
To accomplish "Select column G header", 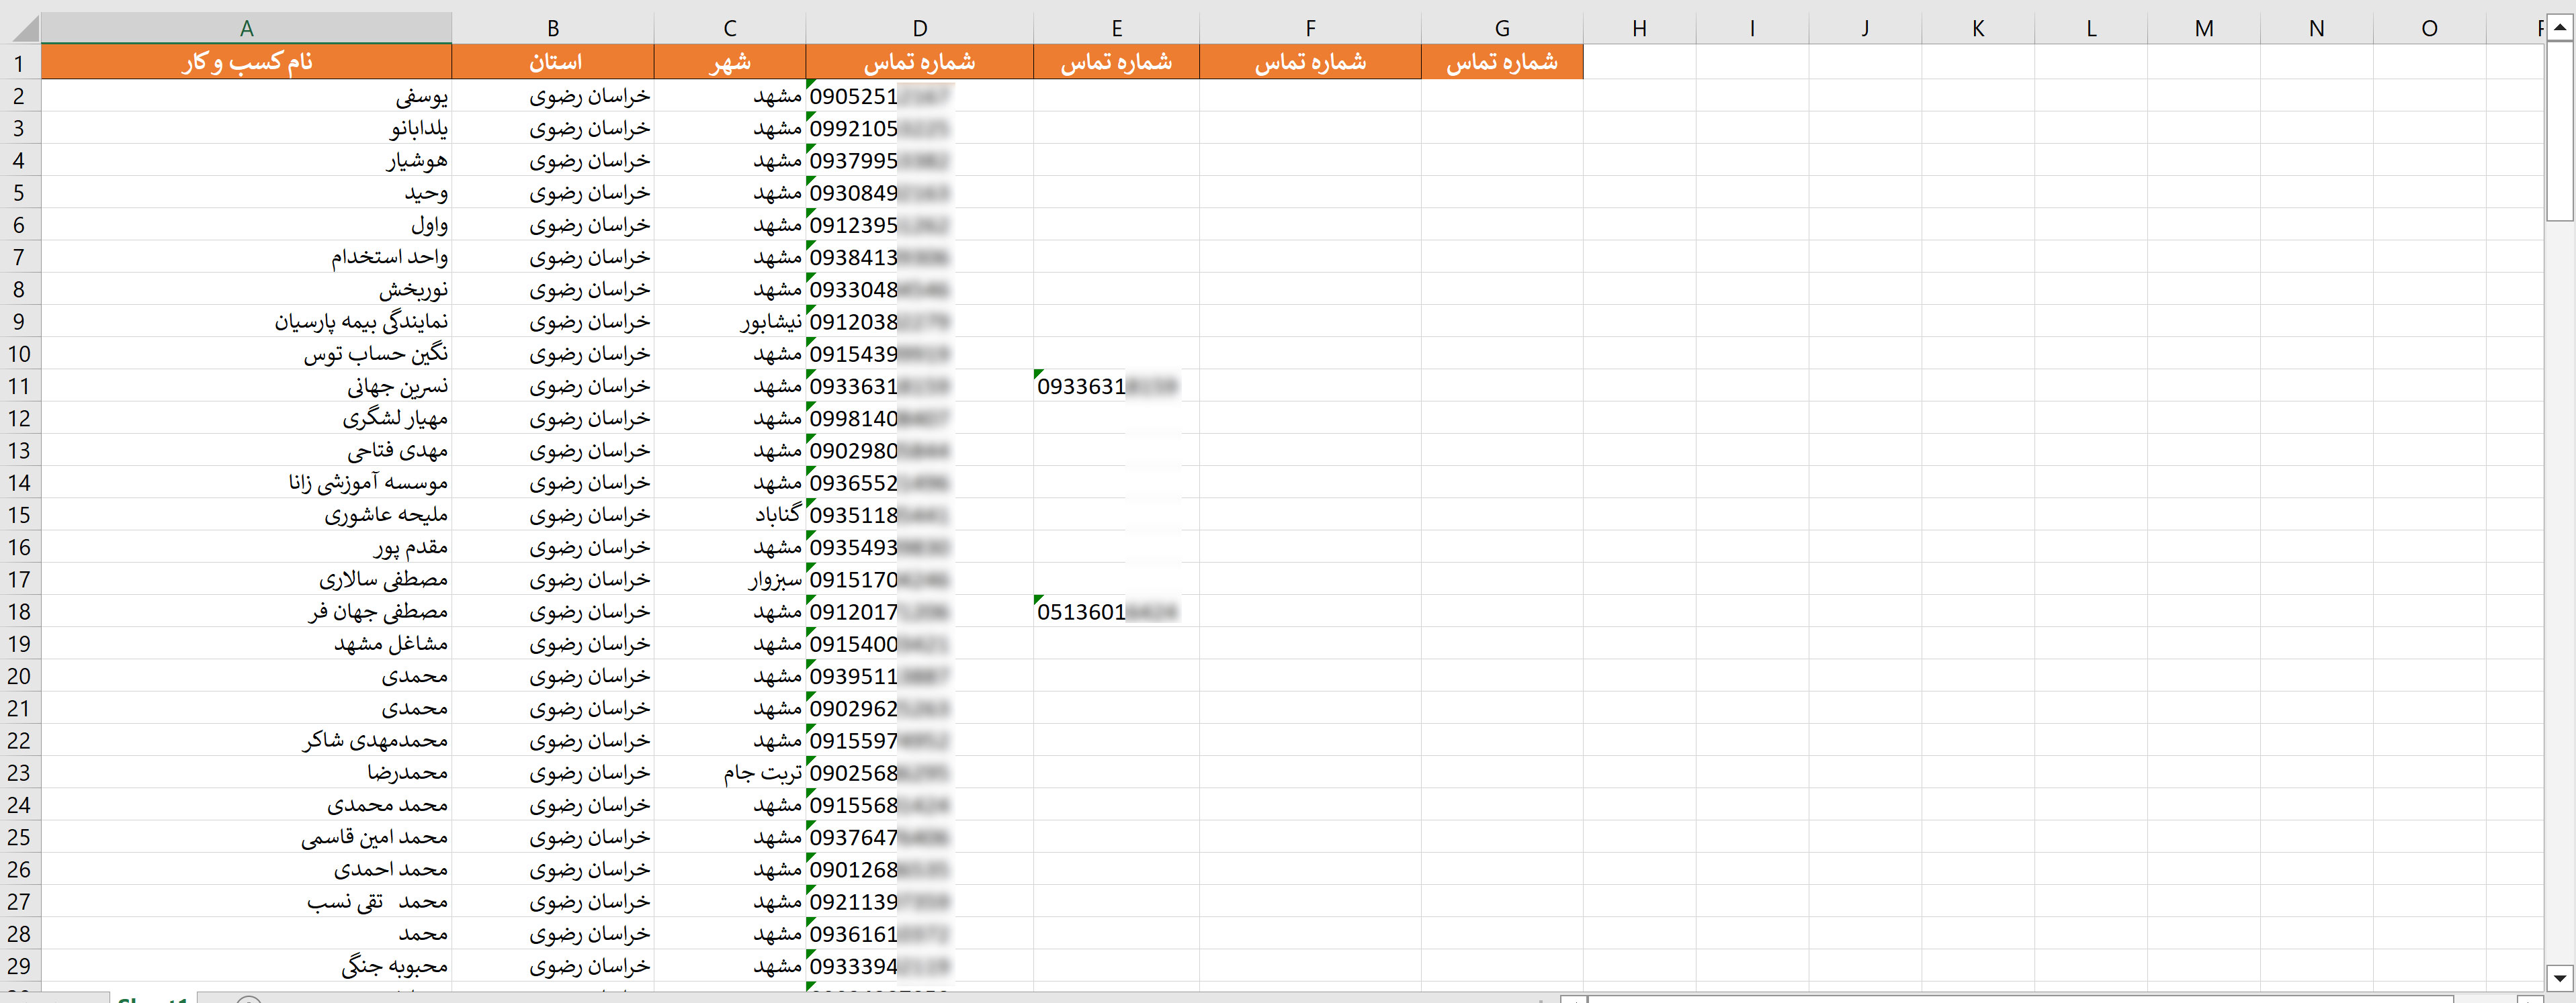I will [1502, 28].
